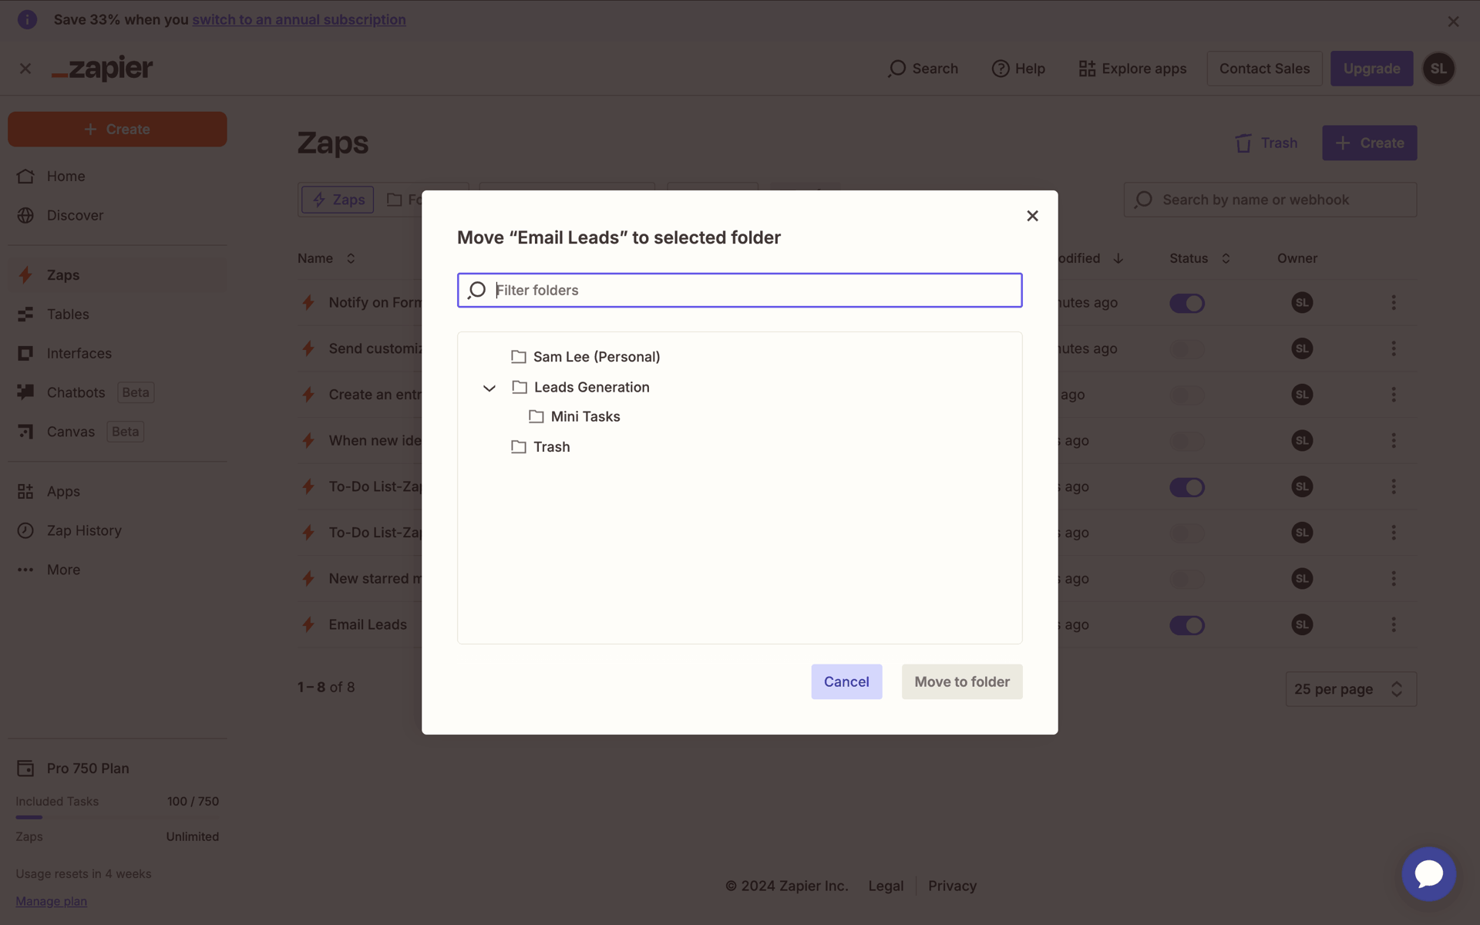The height and width of the screenshot is (925, 1480).
Task: Open Explore apps
Action: [x=1132, y=69]
